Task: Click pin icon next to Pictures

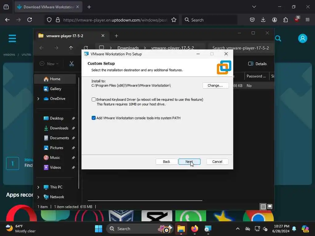Action: (x=73, y=148)
